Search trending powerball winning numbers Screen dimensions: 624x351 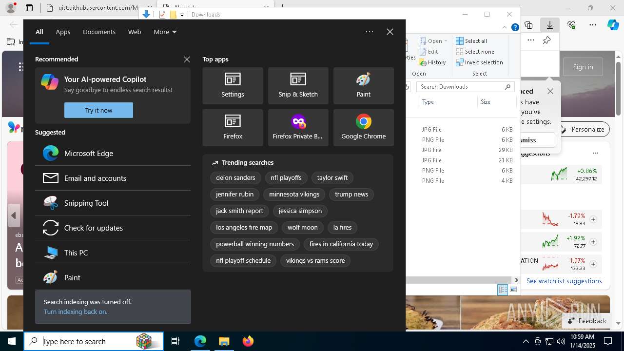point(255,244)
